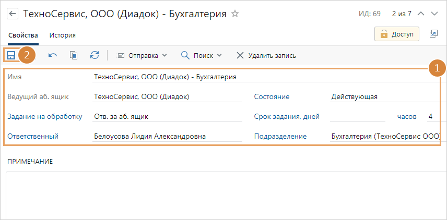Switch to the История tab
The image size is (447, 220).
63,35
